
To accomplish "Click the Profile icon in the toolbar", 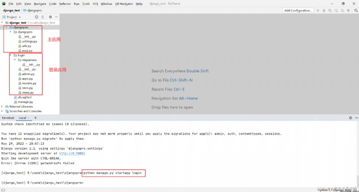I will 336,10.
